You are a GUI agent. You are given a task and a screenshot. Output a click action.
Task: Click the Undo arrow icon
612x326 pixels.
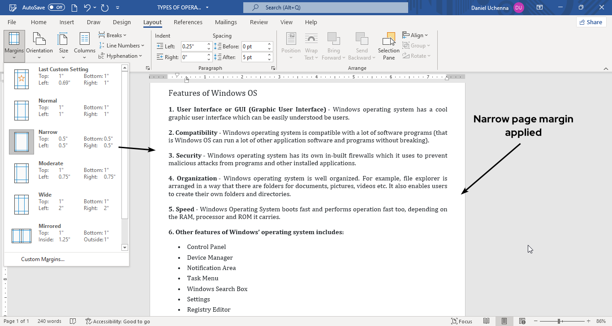click(x=87, y=8)
